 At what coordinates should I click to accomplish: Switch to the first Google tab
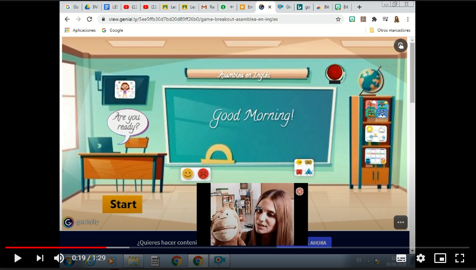point(72,7)
